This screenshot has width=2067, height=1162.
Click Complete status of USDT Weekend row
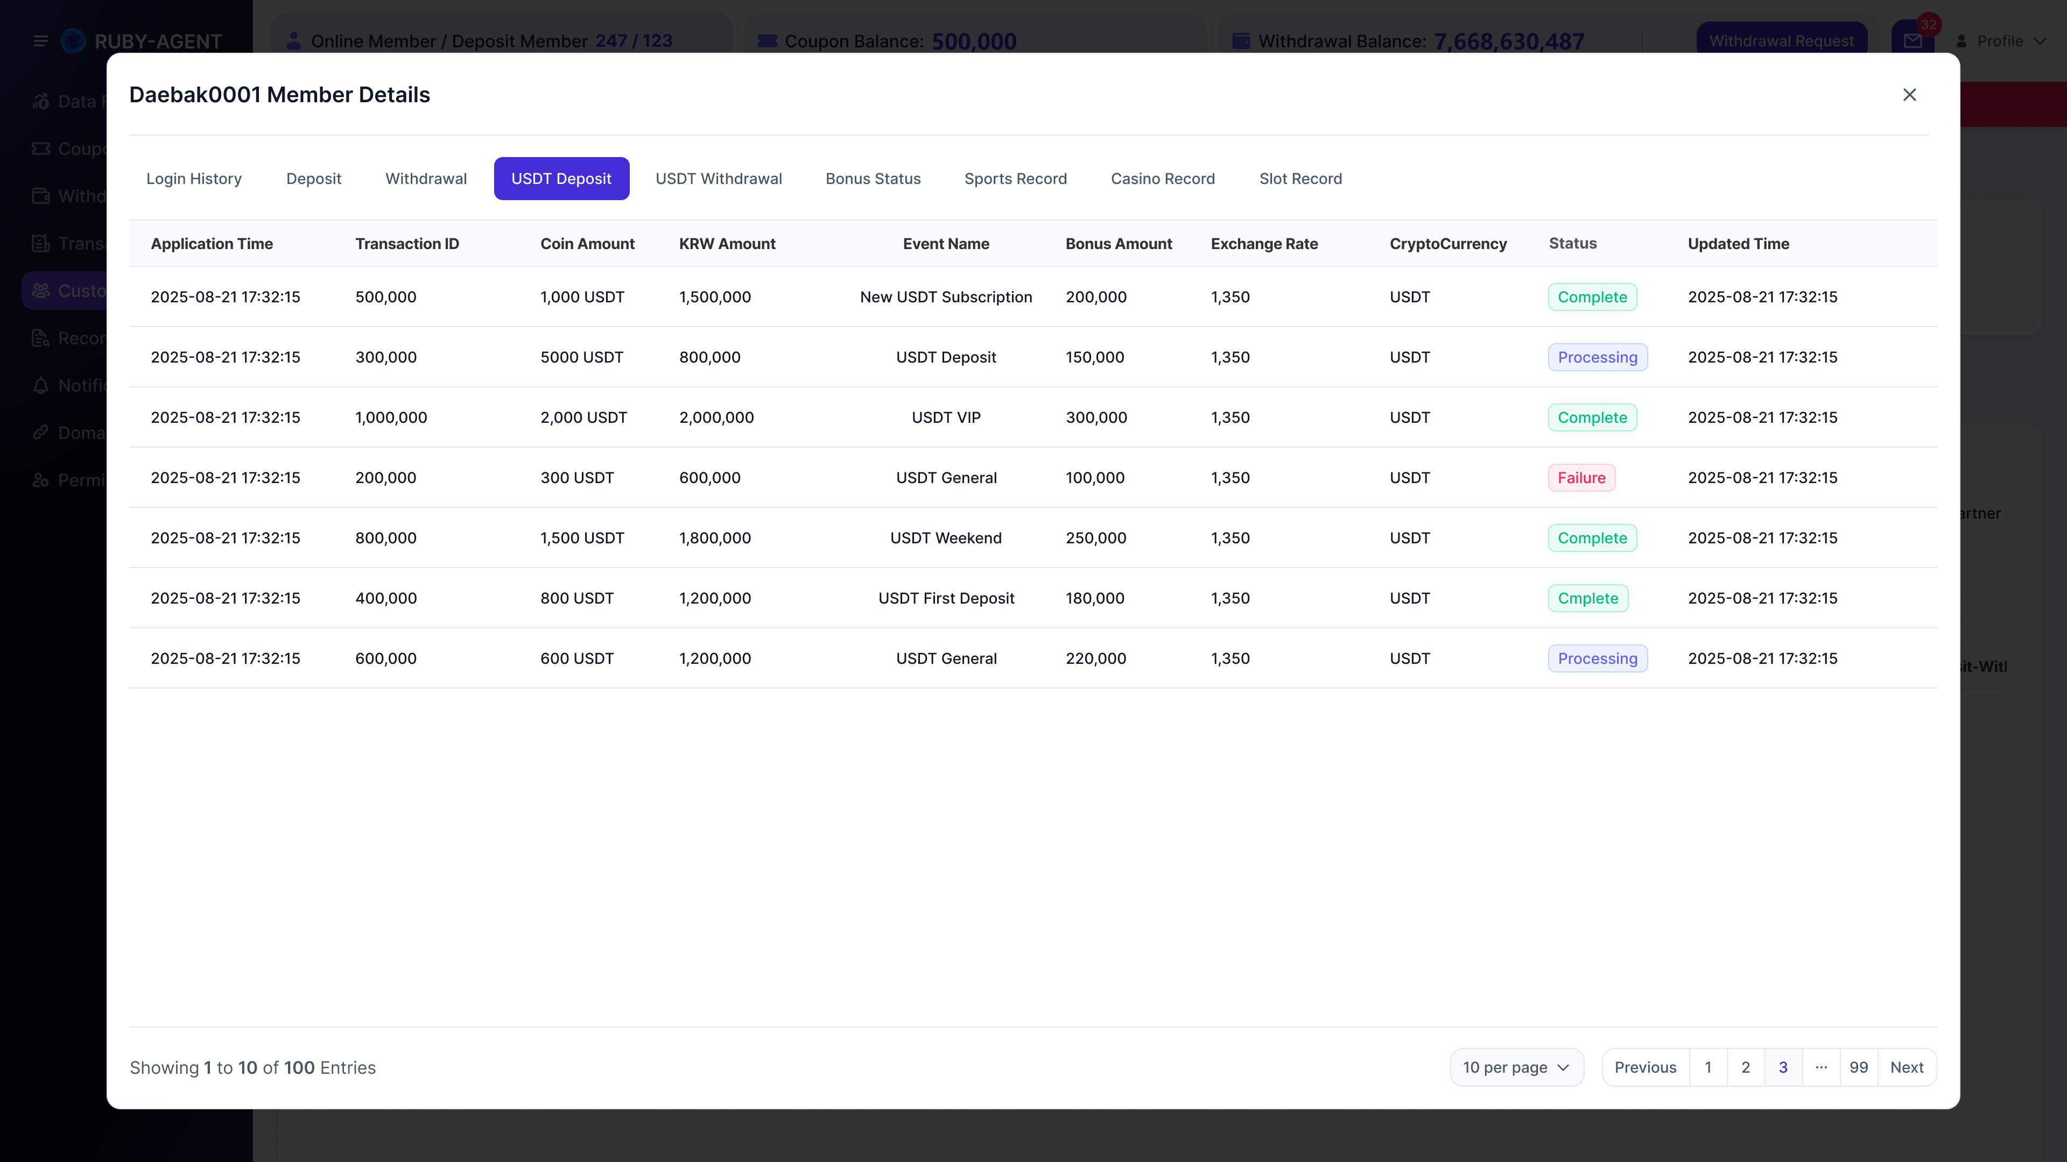1592,538
